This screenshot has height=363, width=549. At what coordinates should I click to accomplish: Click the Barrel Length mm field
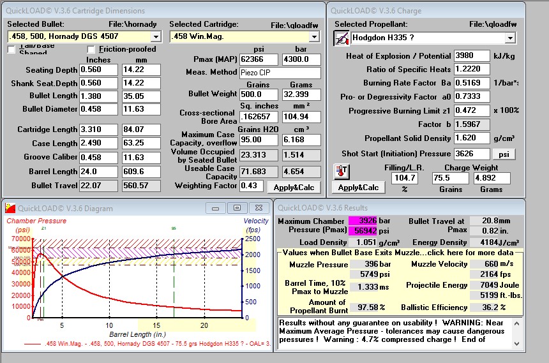coord(141,172)
